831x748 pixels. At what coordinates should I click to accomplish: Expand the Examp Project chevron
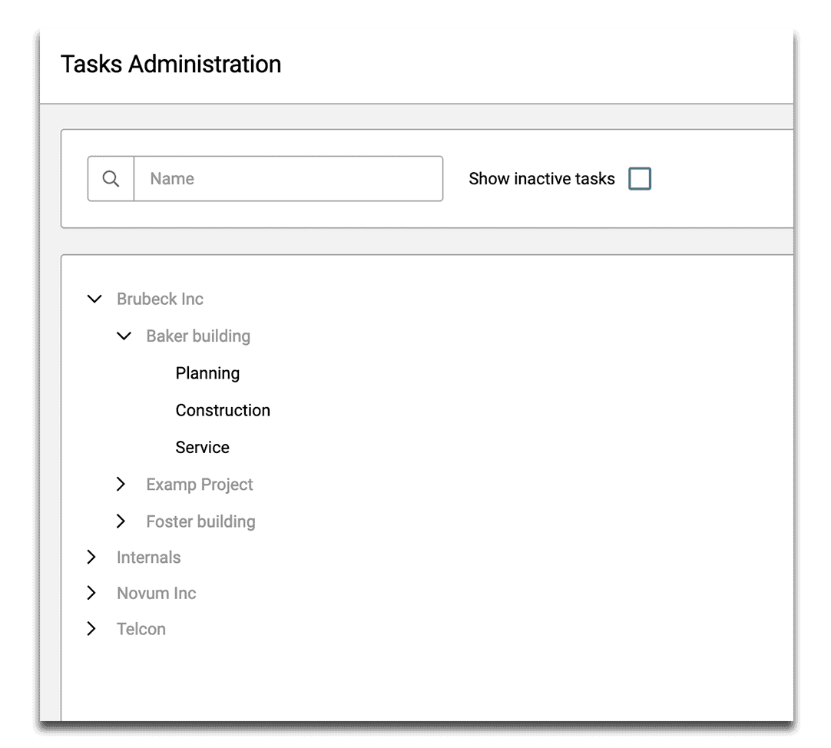coord(121,484)
